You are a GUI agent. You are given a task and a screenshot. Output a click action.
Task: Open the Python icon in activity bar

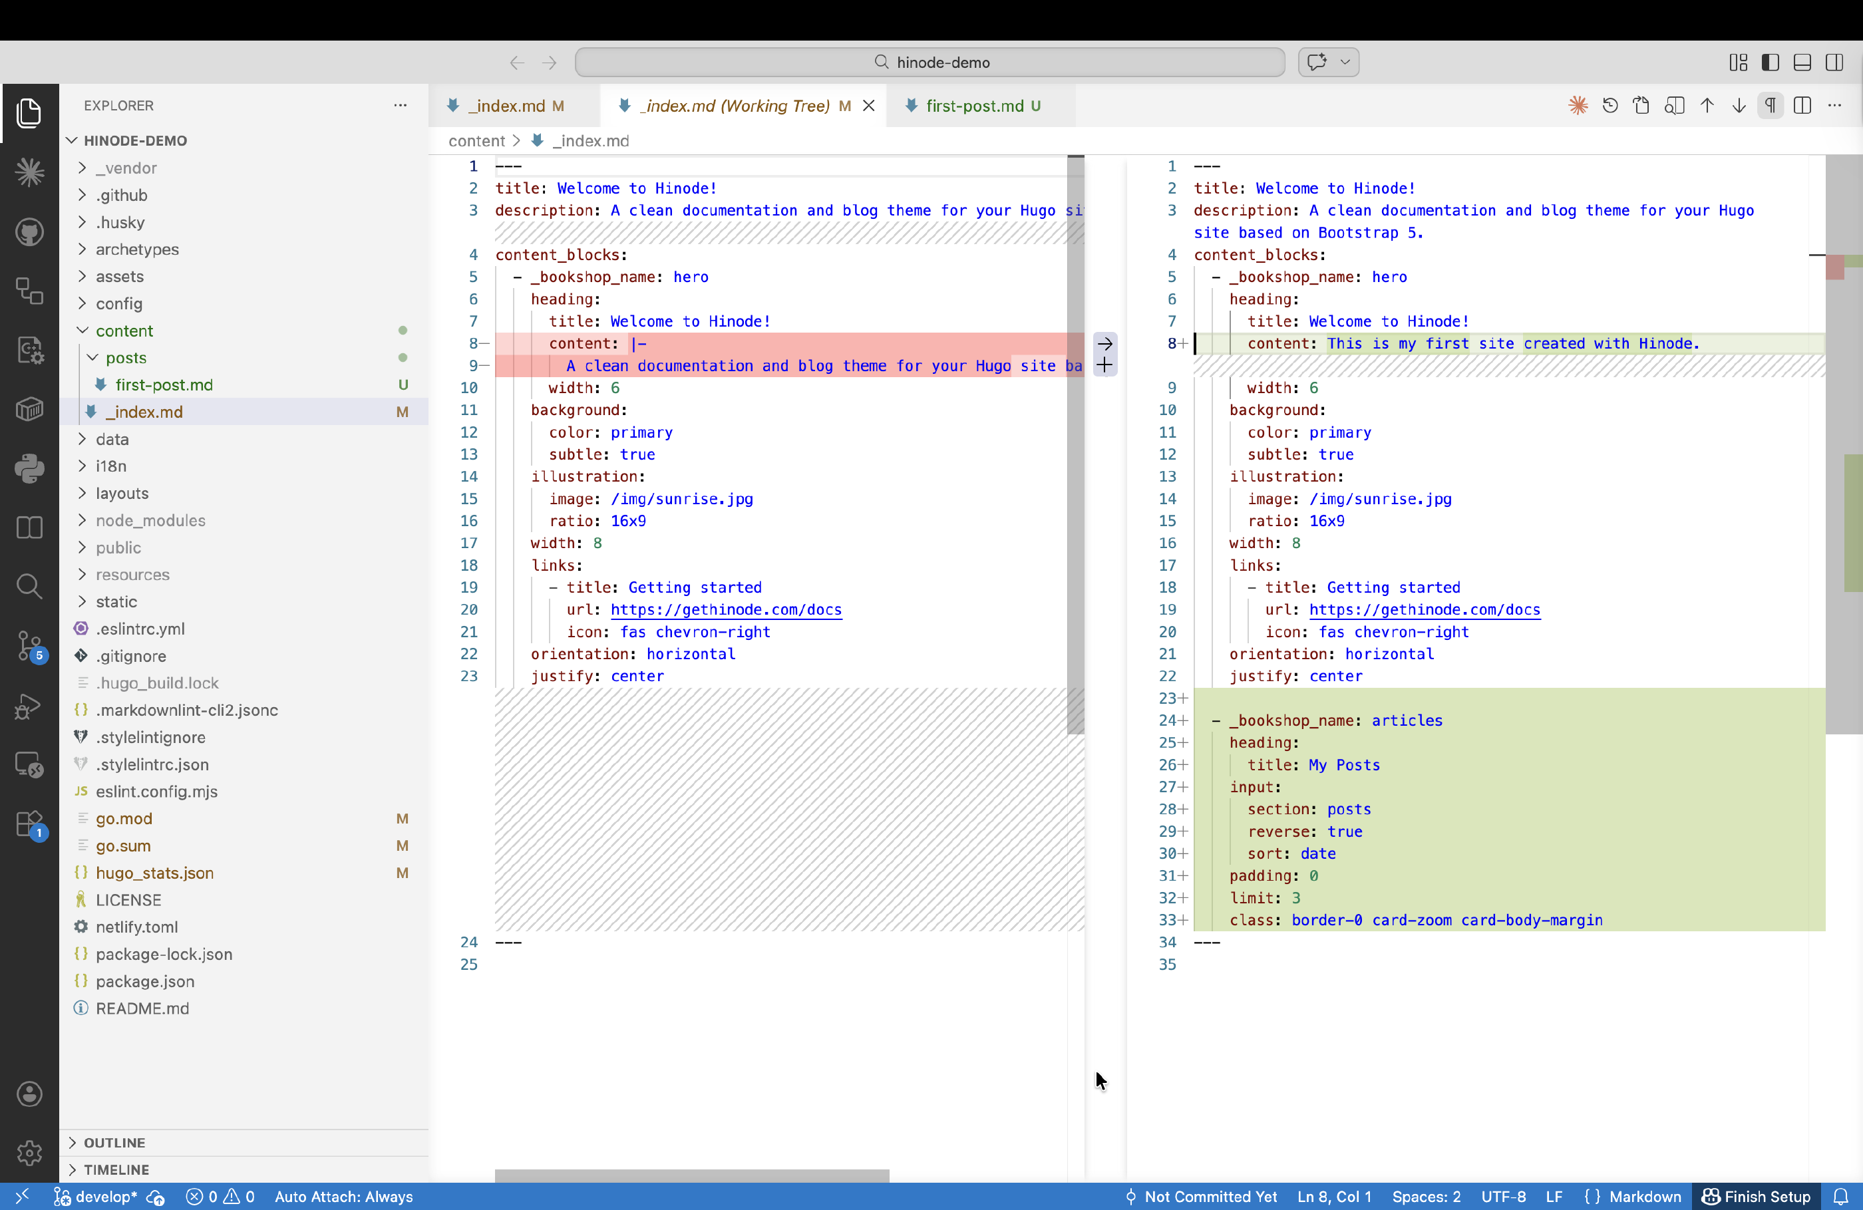29,468
